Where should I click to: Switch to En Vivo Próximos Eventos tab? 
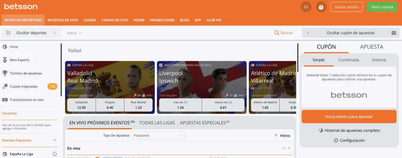coord(102,123)
